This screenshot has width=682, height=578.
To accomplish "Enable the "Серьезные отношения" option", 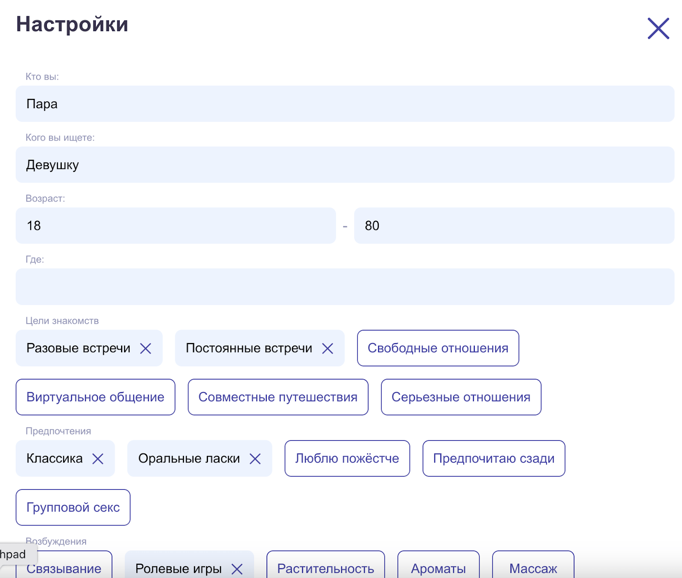I will click(461, 397).
